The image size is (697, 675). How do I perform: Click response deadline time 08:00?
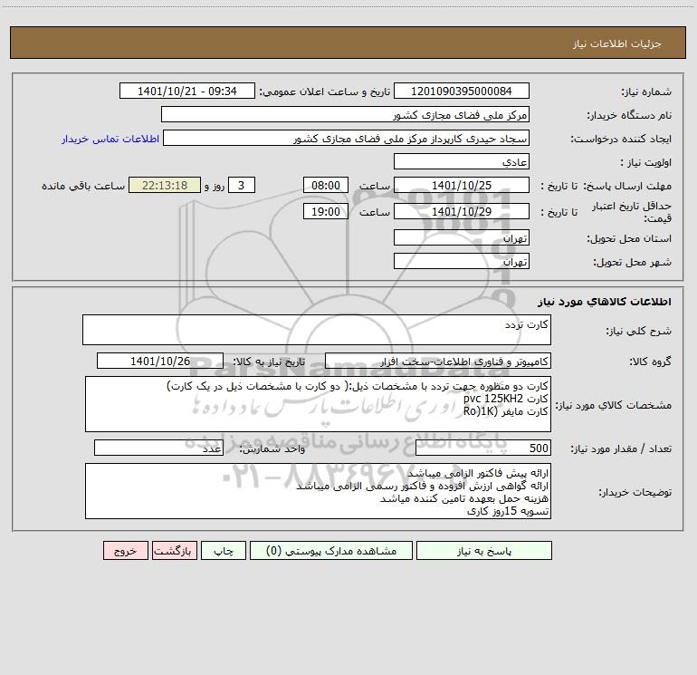325,185
